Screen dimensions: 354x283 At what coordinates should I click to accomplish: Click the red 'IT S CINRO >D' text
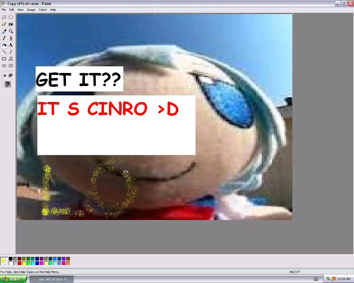pyautogui.click(x=108, y=108)
